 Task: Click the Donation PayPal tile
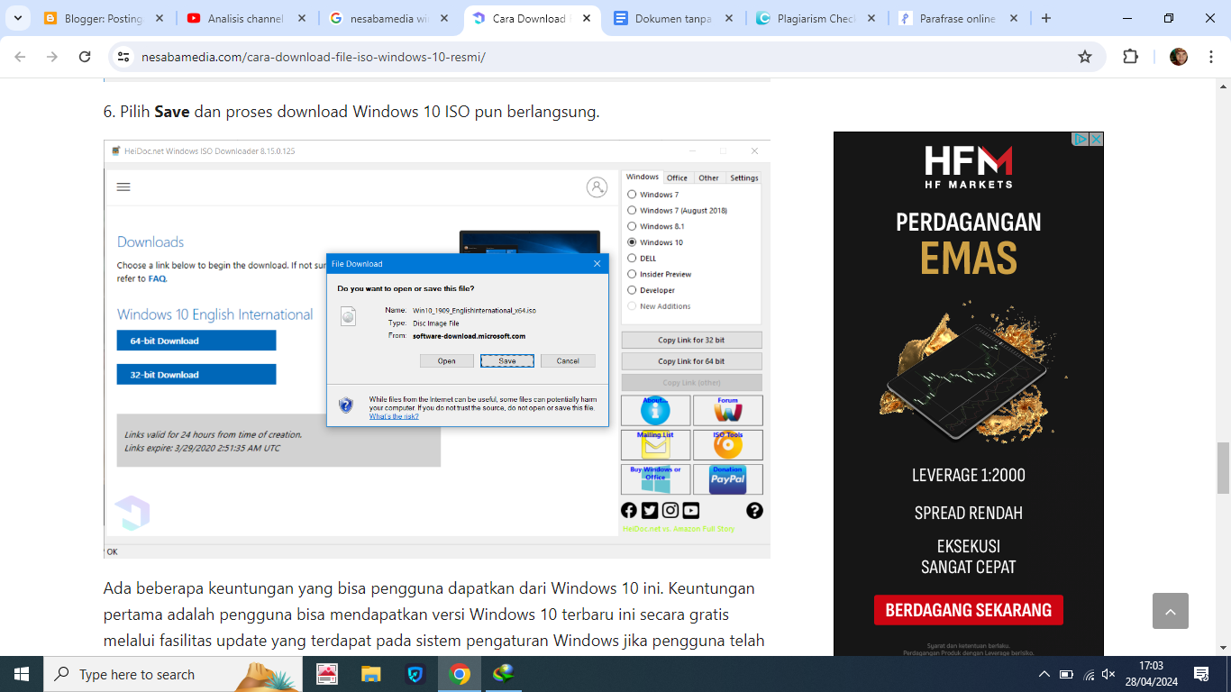(727, 479)
